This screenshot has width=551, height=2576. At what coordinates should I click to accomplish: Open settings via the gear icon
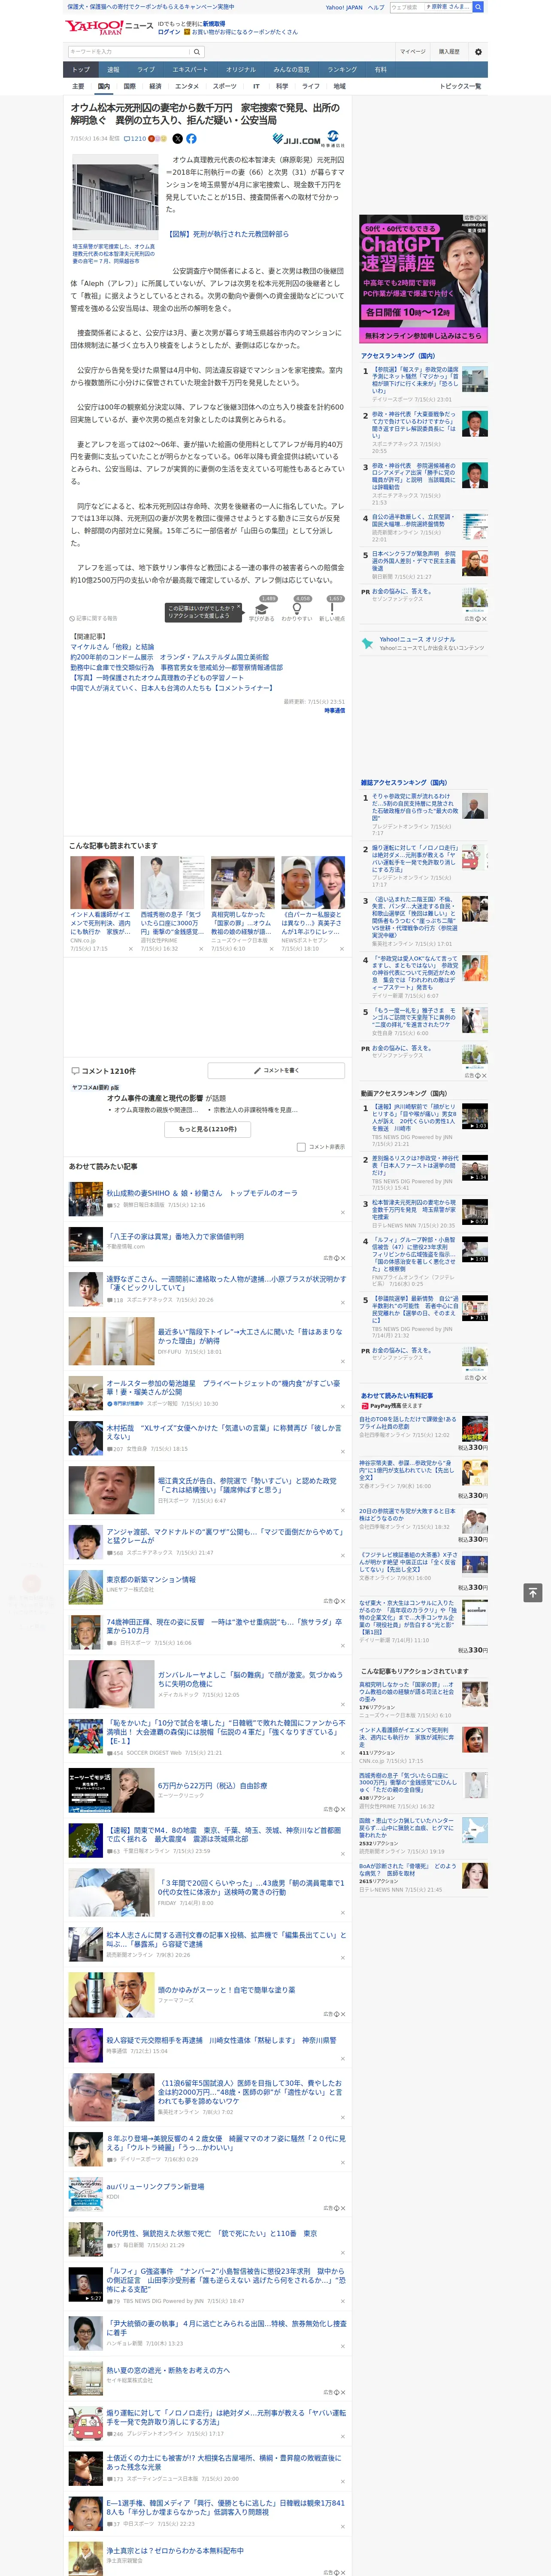(x=478, y=51)
